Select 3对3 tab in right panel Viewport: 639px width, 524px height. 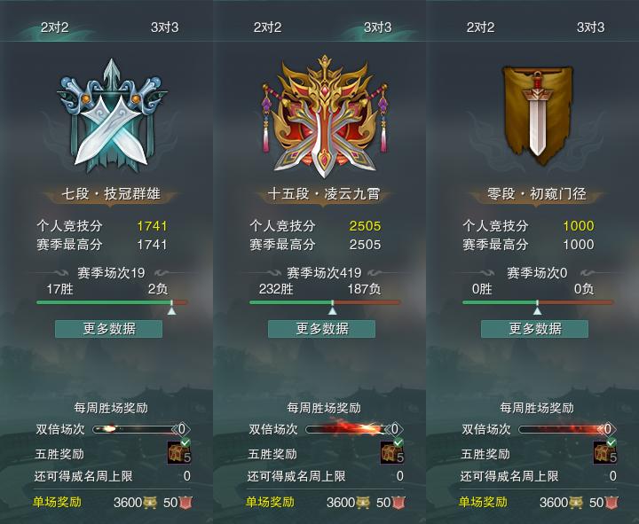(x=591, y=27)
